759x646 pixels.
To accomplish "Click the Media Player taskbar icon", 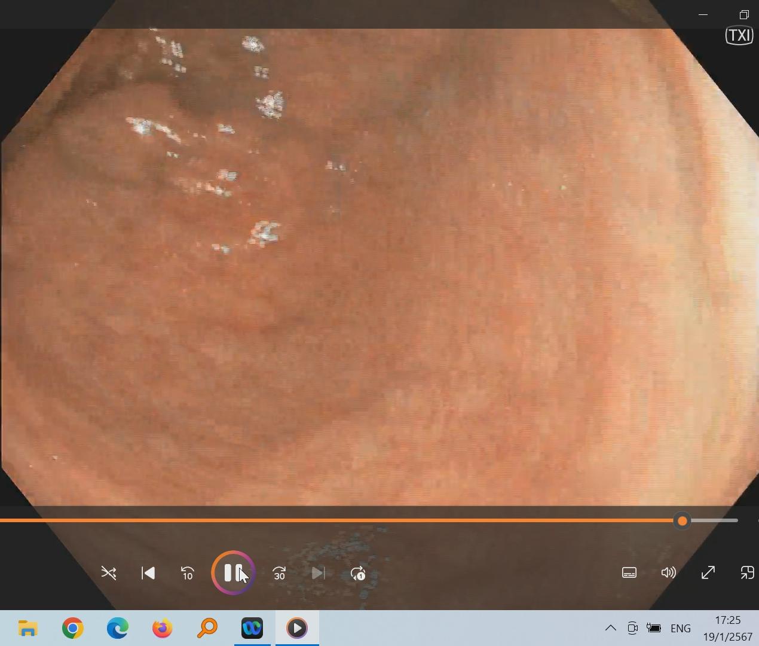I will click(x=297, y=628).
